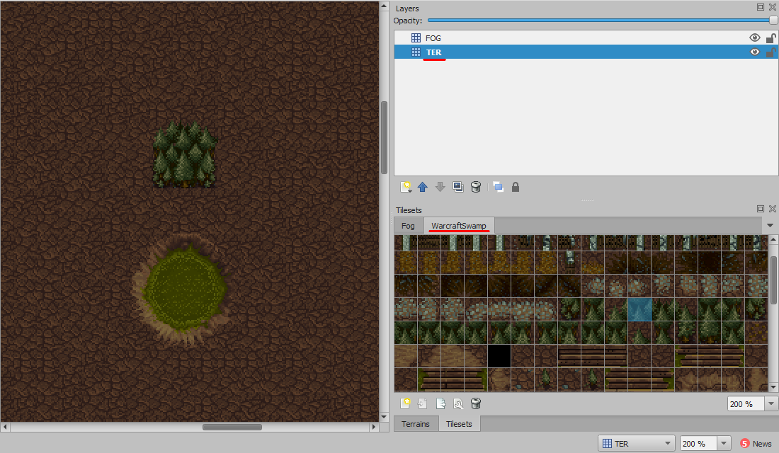Switch to the Fog tileset tab
Screen dimensions: 779x453
408,226
